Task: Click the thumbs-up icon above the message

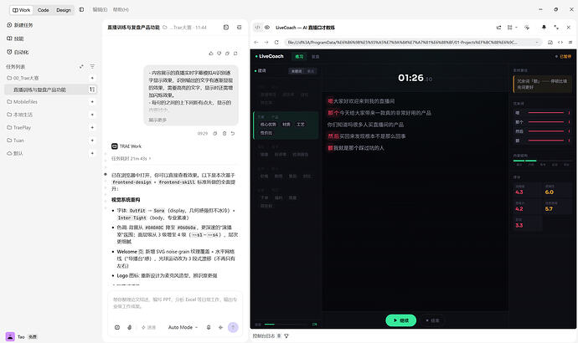Action: point(211,54)
